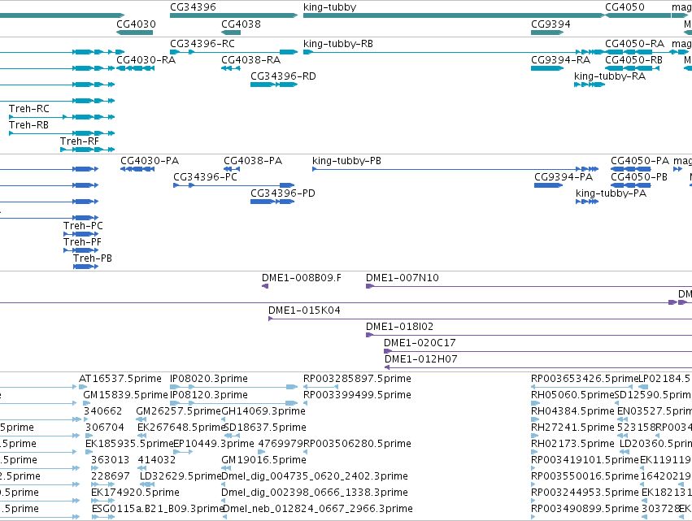Image resolution: width=692 pixels, height=521 pixels.
Task: Select the CG34396-RD transcript label
Action: click(x=283, y=76)
